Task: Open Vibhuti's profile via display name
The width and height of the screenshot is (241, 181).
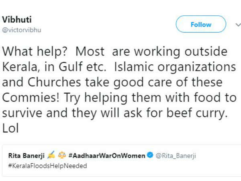Action: tap(17, 20)
